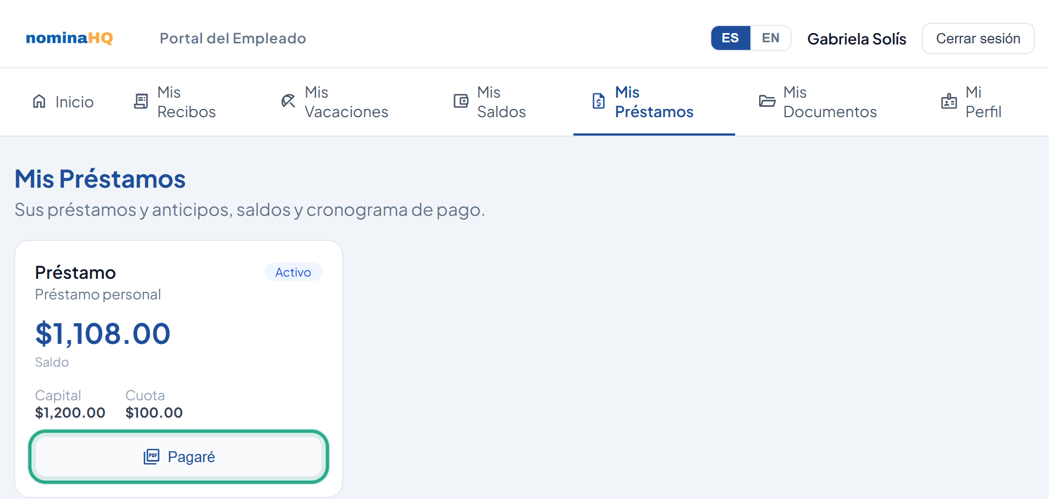Click the user name Gabriela Solís
Viewport: 1049px width, 499px height.
pyautogui.click(x=857, y=39)
